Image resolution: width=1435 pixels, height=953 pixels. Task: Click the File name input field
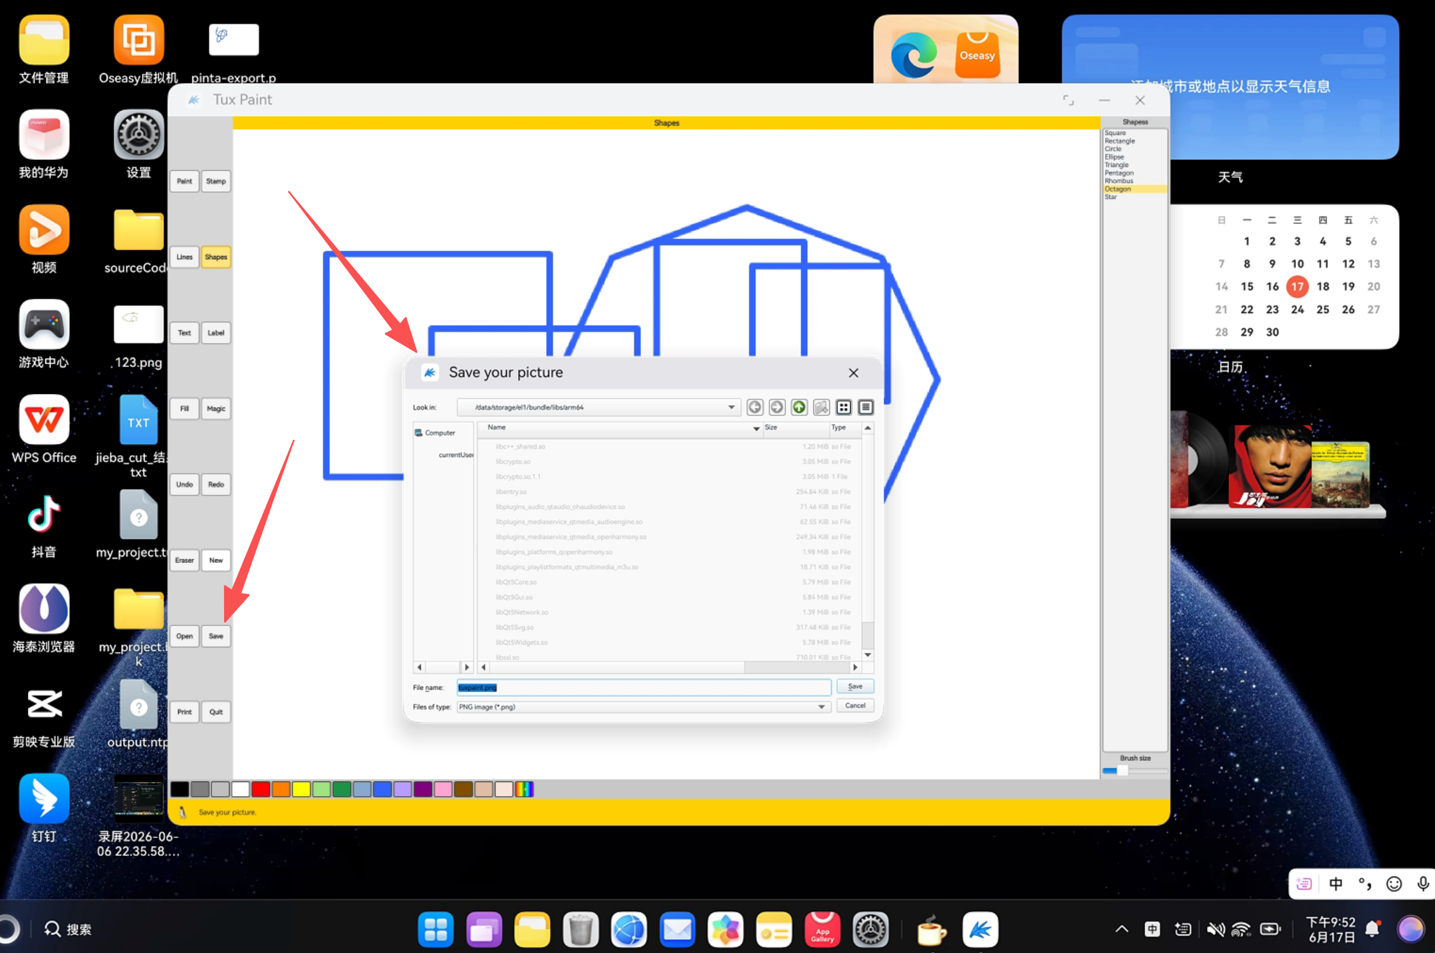click(x=644, y=687)
